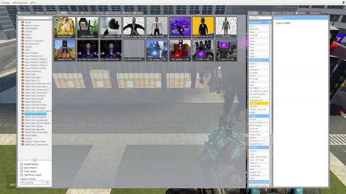Open the Tools tab in right panel
346x194 pixels.
coord(253,13)
